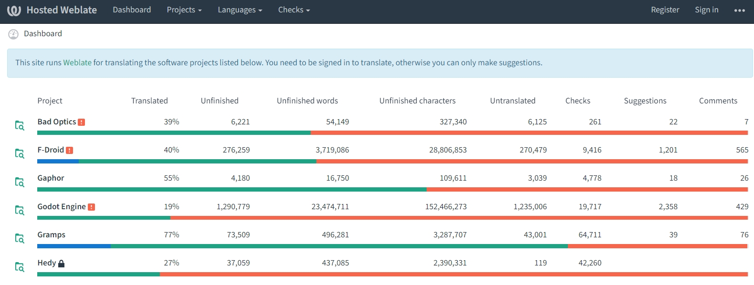
Task: Click the Unfinished column header
Action: [x=220, y=101]
